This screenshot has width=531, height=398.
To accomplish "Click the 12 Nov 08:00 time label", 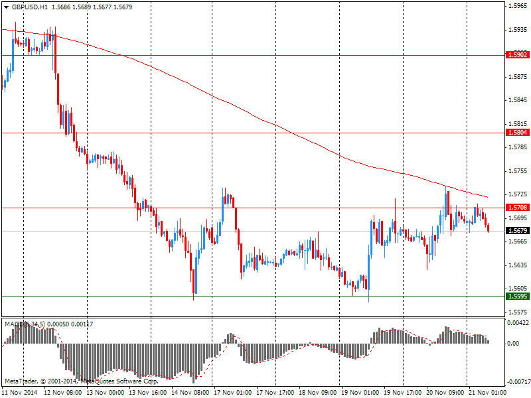I will click(63, 393).
